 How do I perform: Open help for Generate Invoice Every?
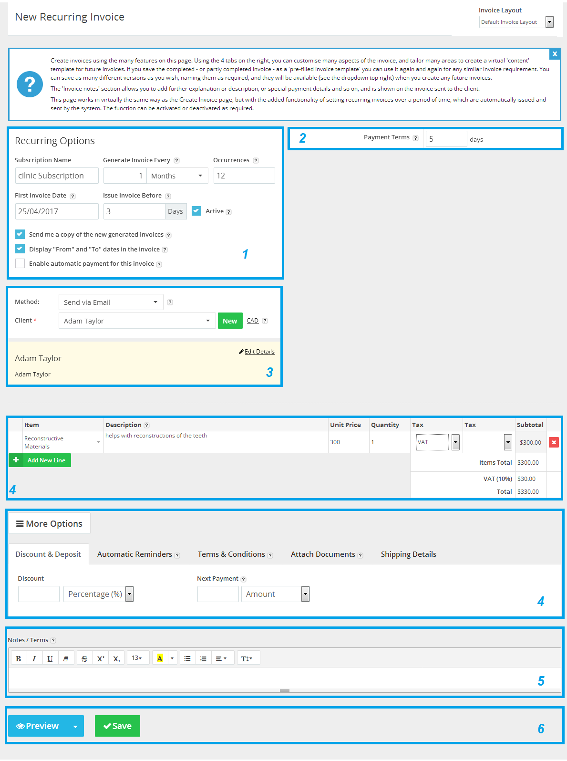pyautogui.click(x=176, y=161)
